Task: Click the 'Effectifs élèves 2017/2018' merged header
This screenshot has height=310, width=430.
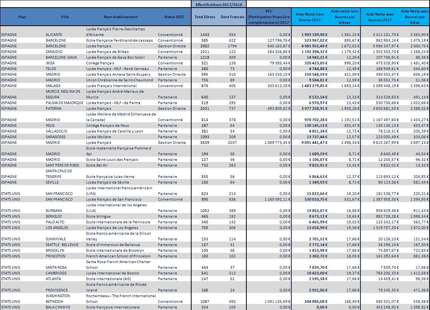Action: point(219,4)
